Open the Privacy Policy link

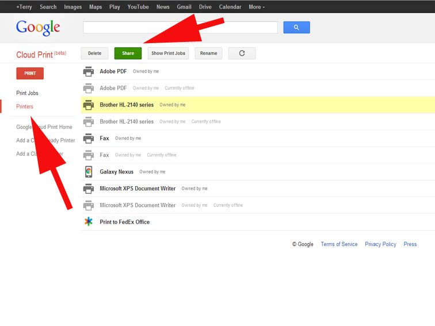pyautogui.click(x=380, y=244)
